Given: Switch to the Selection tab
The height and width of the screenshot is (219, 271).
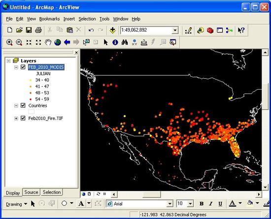Looking at the screenshot, I should 52,192.
